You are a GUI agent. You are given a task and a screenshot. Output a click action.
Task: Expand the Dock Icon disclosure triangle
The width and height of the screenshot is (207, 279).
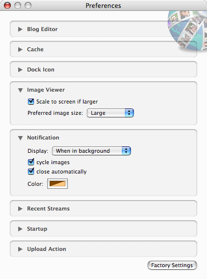(20, 70)
